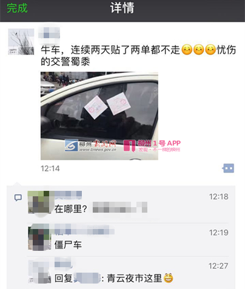
Task: Tap the 详情 title in header
Action: click(122, 8)
